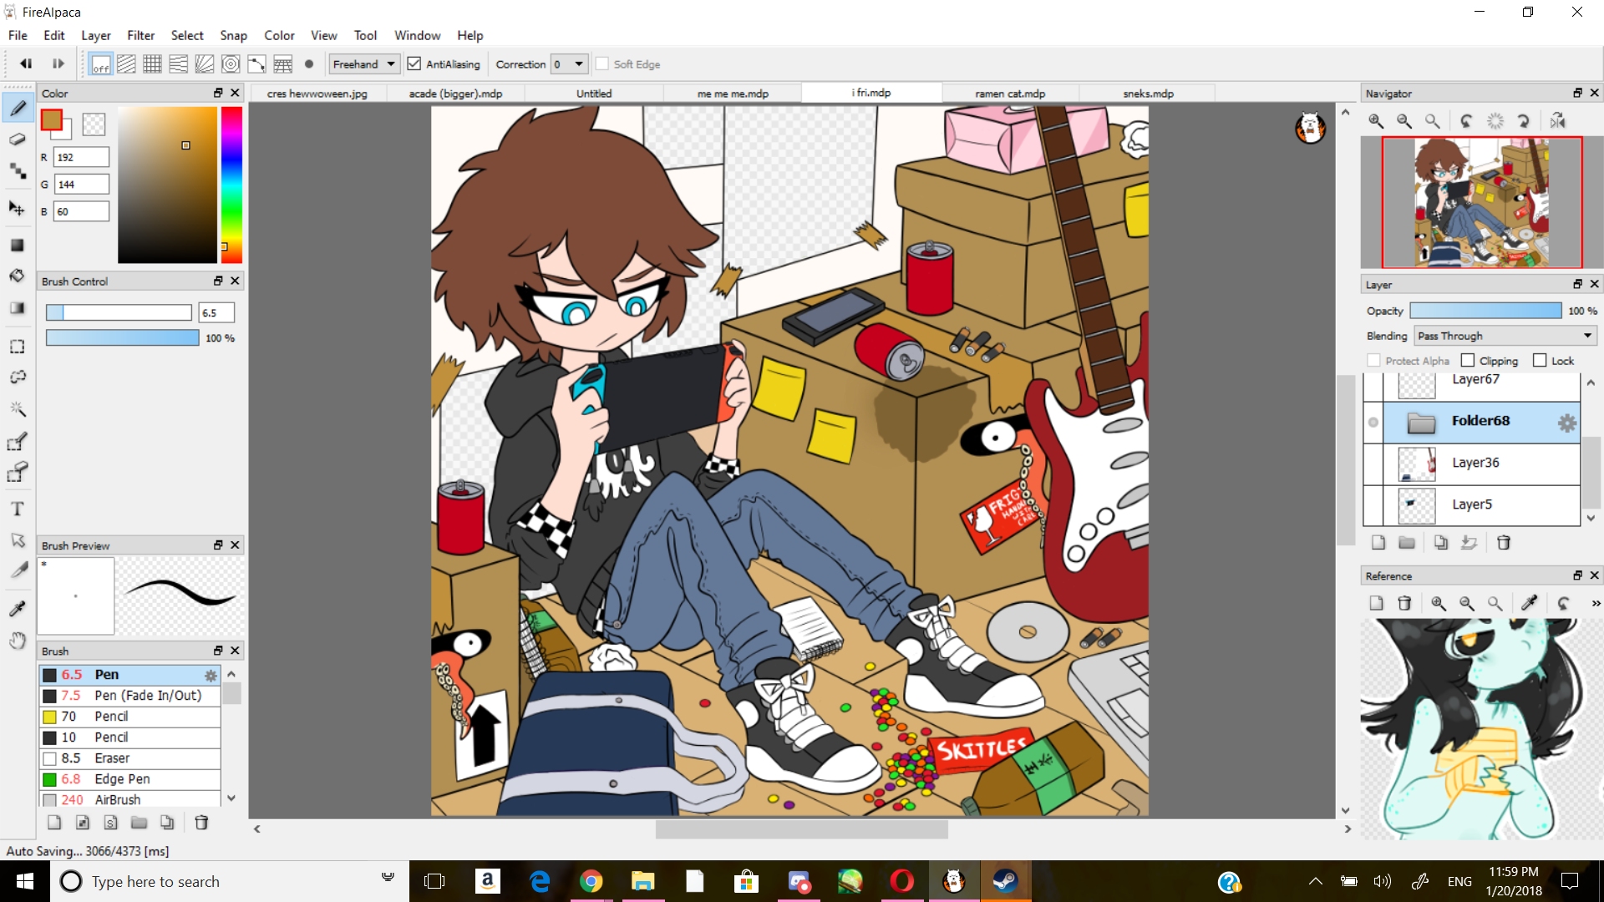This screenshot has width=1604, height=902.
Task: Select the Edge Pen brush
Action: pos(122,779)
